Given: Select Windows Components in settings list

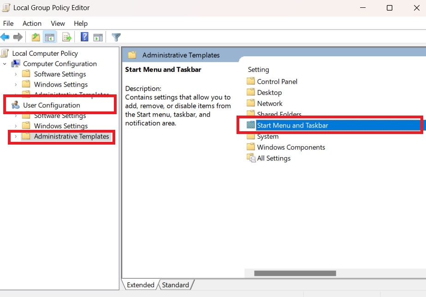Looking at the screenshot, I should [291, 147].
